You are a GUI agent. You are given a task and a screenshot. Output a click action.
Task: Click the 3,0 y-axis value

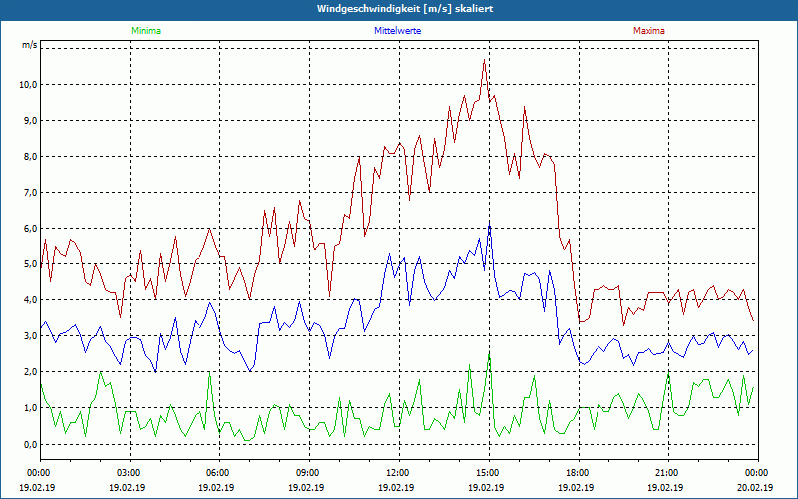tap(31, 336)
